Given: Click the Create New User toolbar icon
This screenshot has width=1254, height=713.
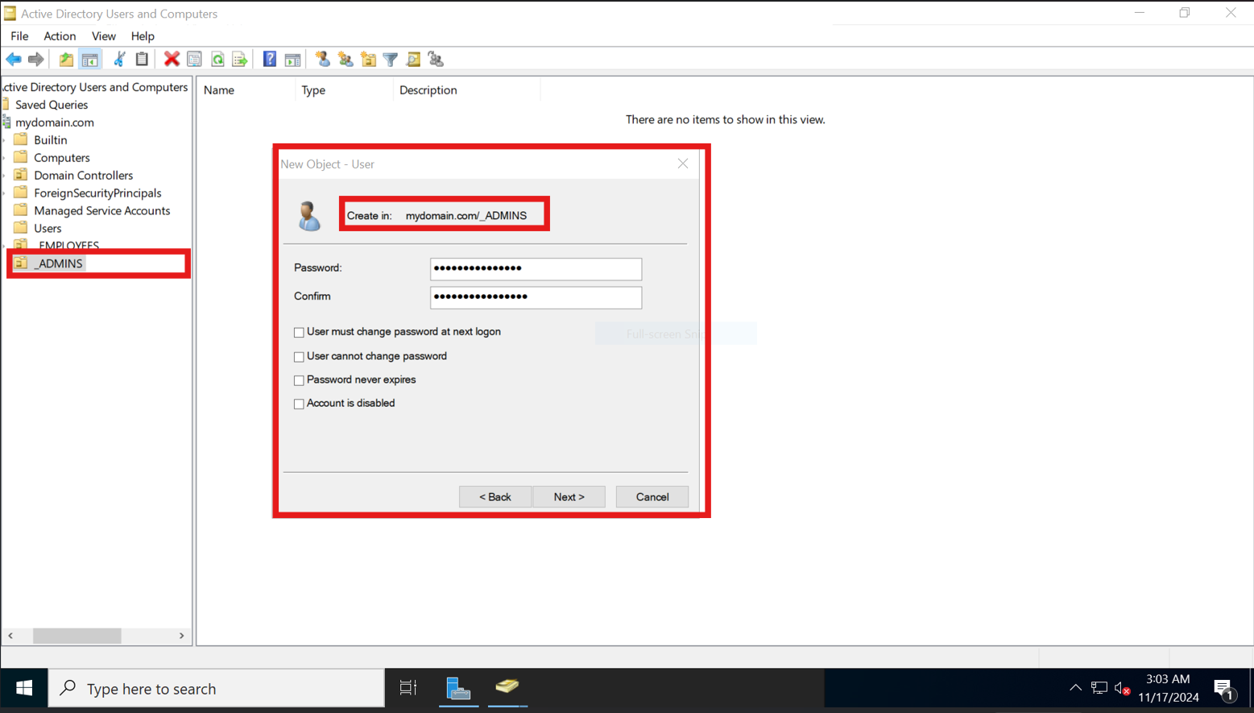Looking at the screenshot, I should [x=323, y=60].
